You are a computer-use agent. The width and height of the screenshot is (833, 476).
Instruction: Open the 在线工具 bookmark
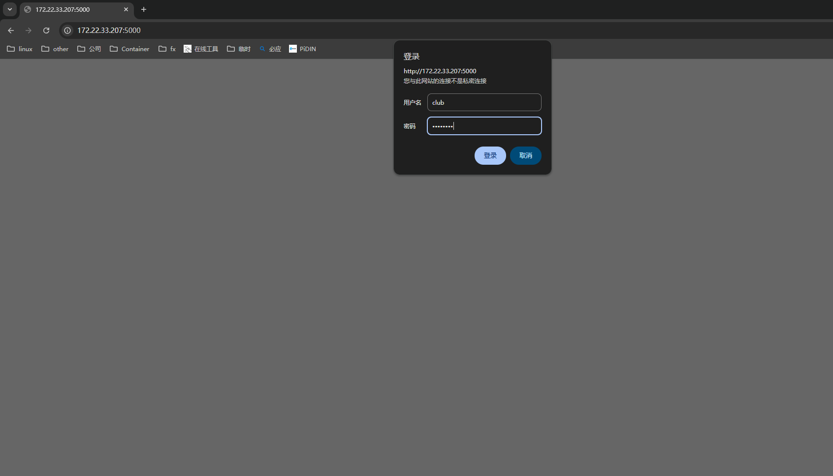[x=201, y=49]
